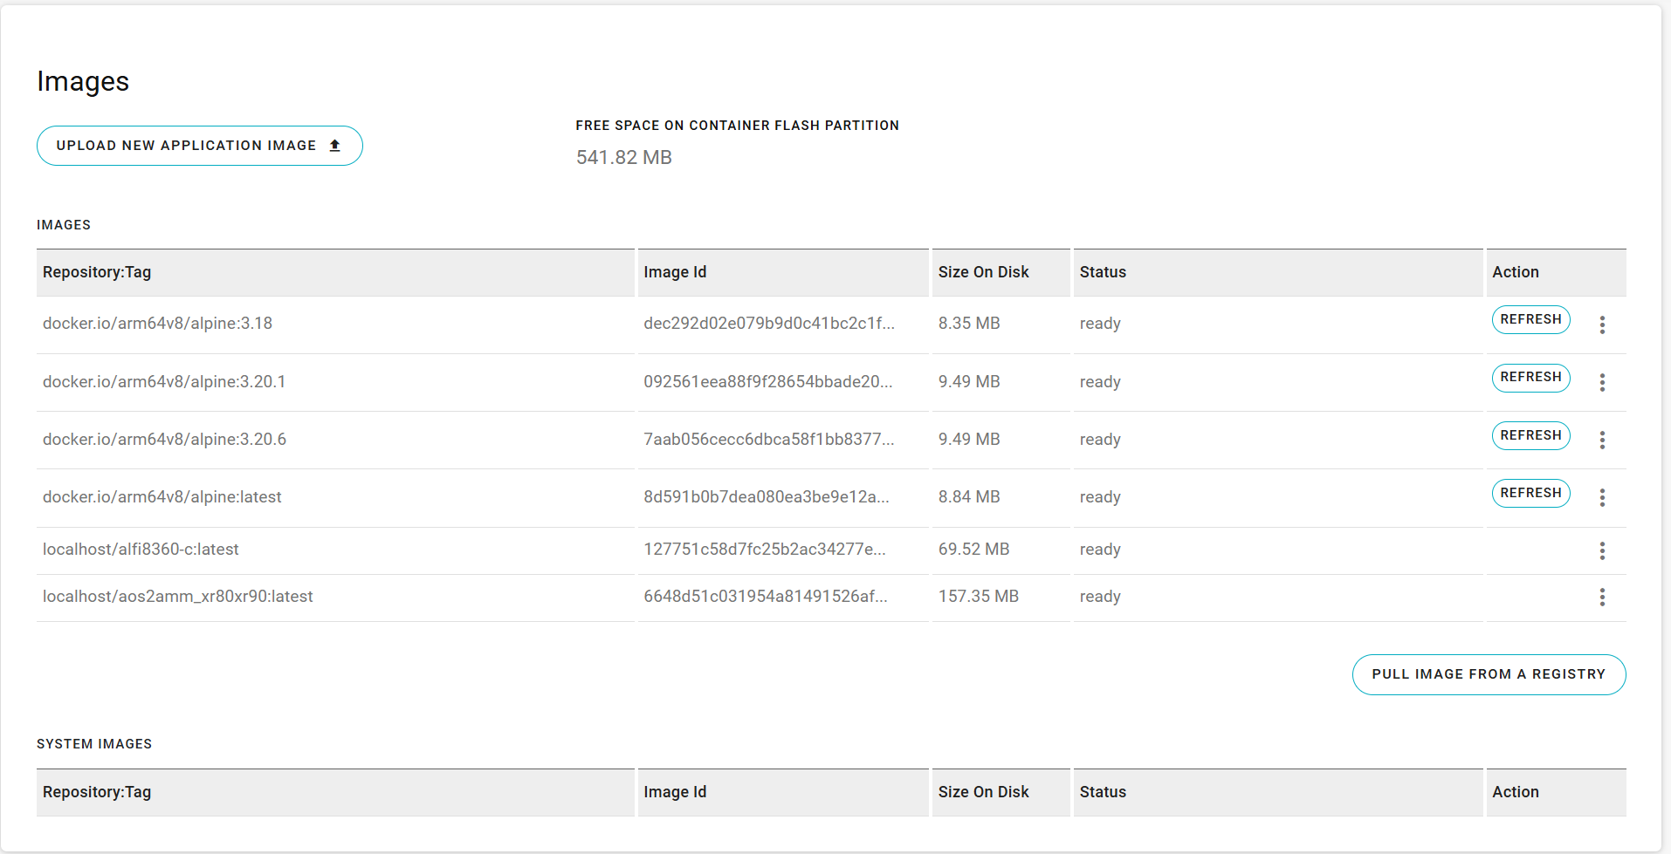Click image ID starting with 6648d51c
The height and width of the screenshot is (854, 1671).
click(765, 597)
